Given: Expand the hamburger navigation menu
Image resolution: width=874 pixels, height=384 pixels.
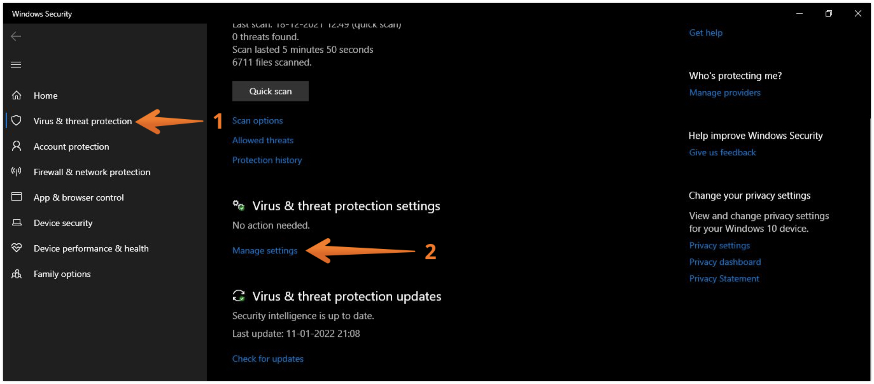Looking at the screenshot, I should pyautogui.click(x=17, y=64).
